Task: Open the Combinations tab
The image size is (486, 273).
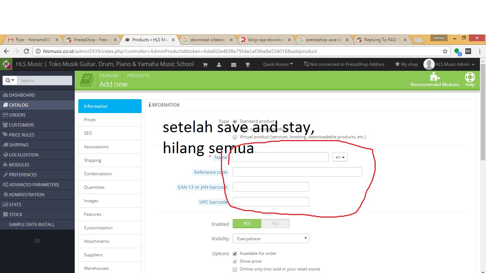Action: 110,174
